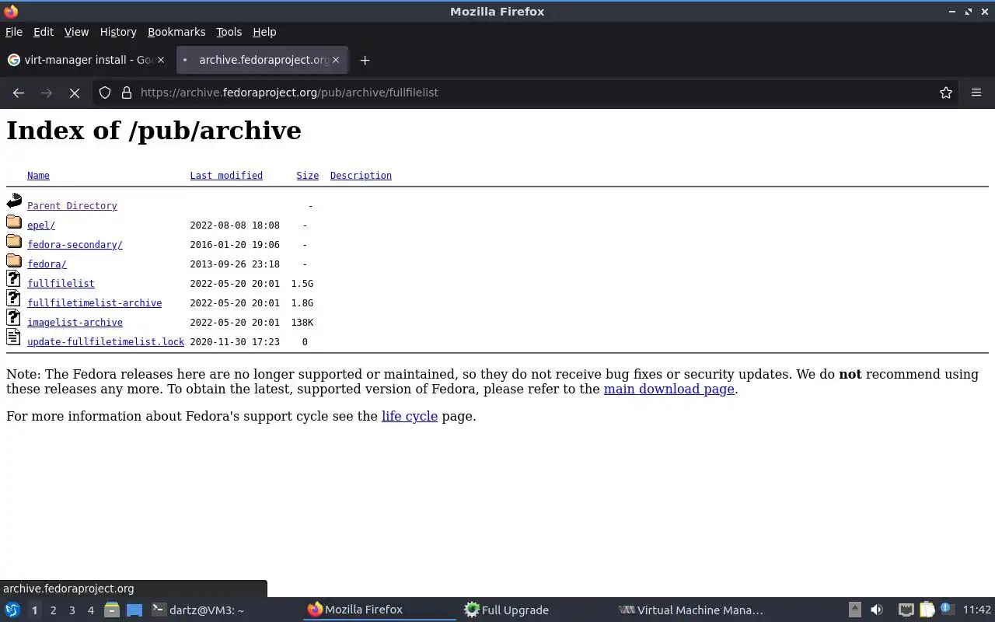This screenshot has height=622, width=995.
Task: Follow the life cycle link
Action: [410, 416]
